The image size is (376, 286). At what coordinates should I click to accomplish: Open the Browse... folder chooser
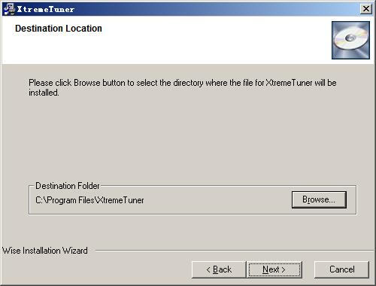(319, 199)
